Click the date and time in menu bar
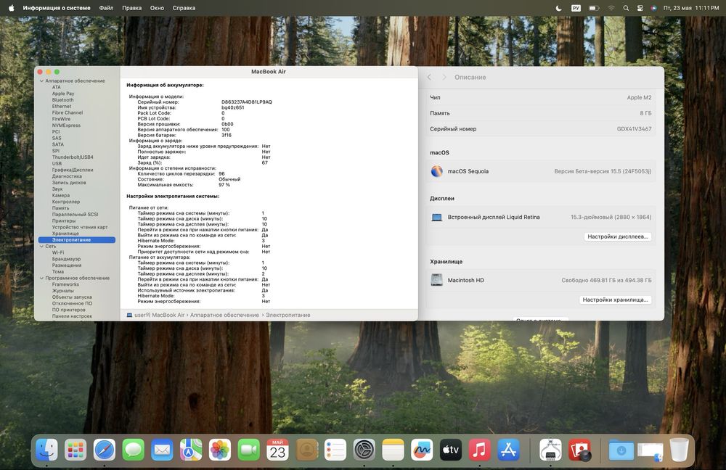726x470 pixels. [691, 8]
